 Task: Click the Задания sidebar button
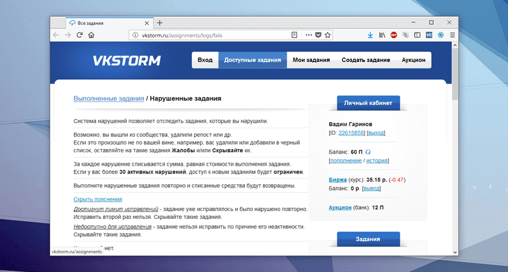pos(368,239)
